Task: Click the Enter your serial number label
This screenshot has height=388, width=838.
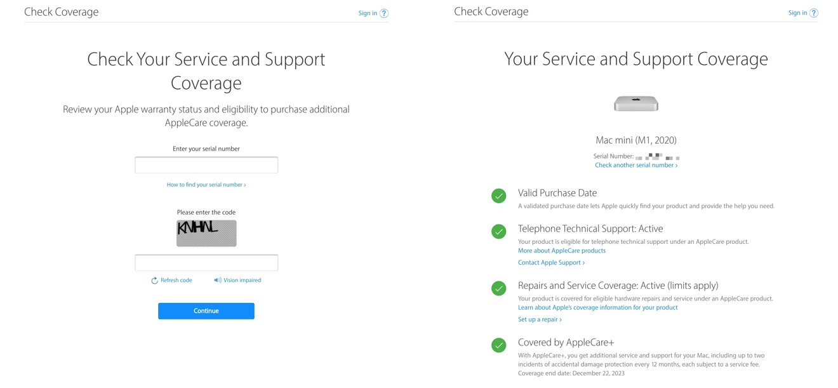Action: pos(206,149)
